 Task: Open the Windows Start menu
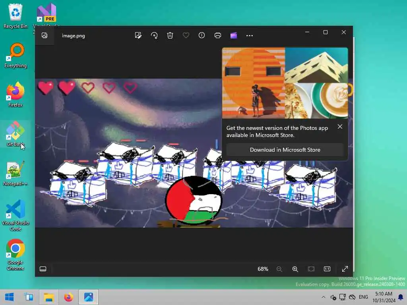10,297
